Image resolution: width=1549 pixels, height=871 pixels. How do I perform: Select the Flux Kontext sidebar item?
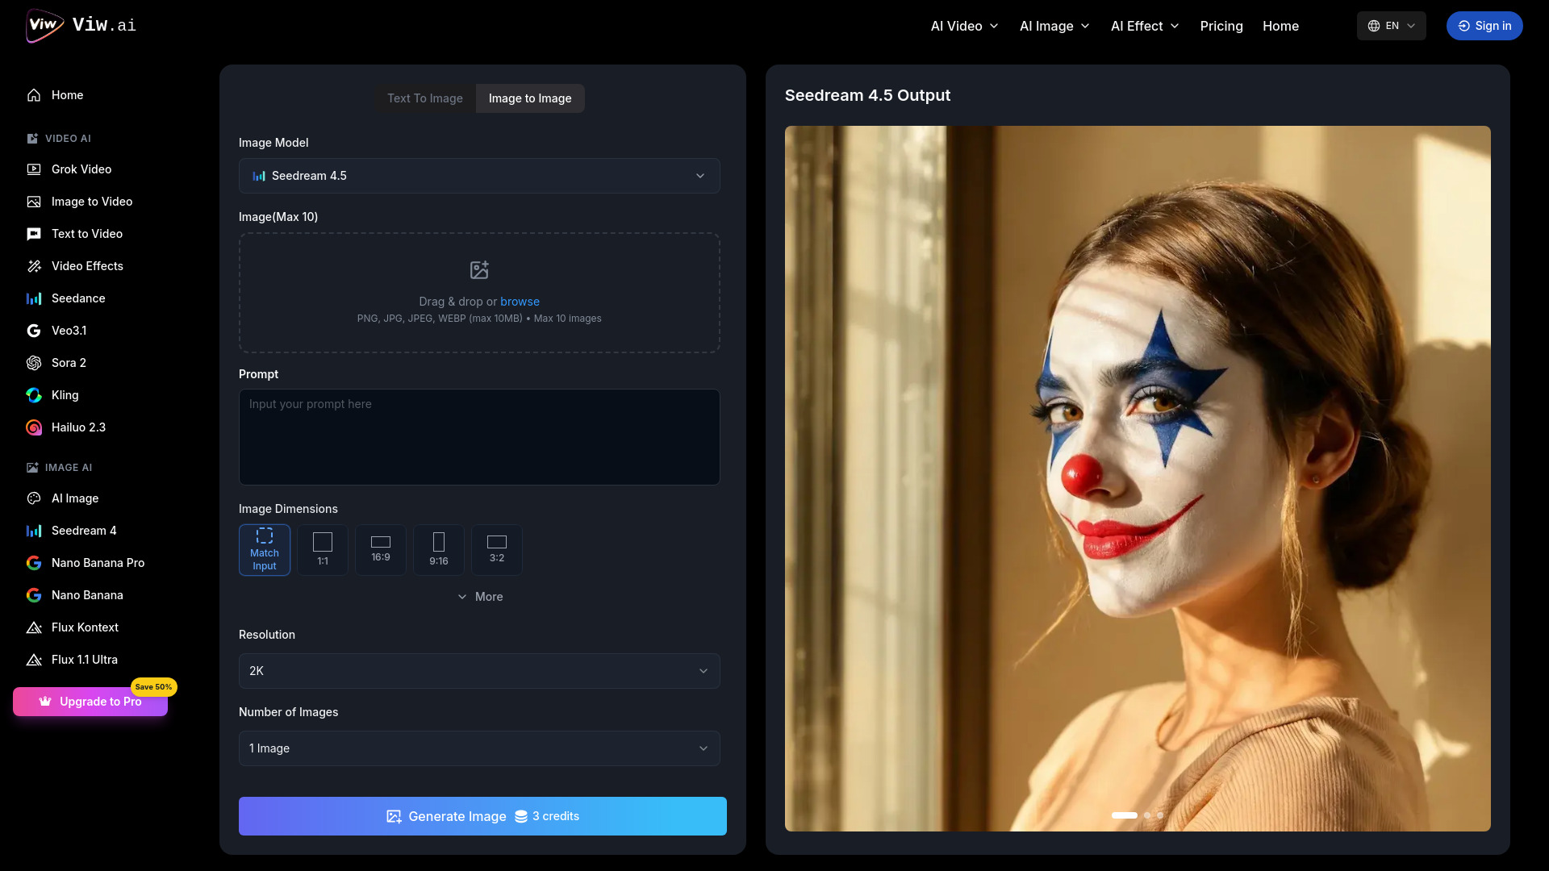click(x=84, y=627)
